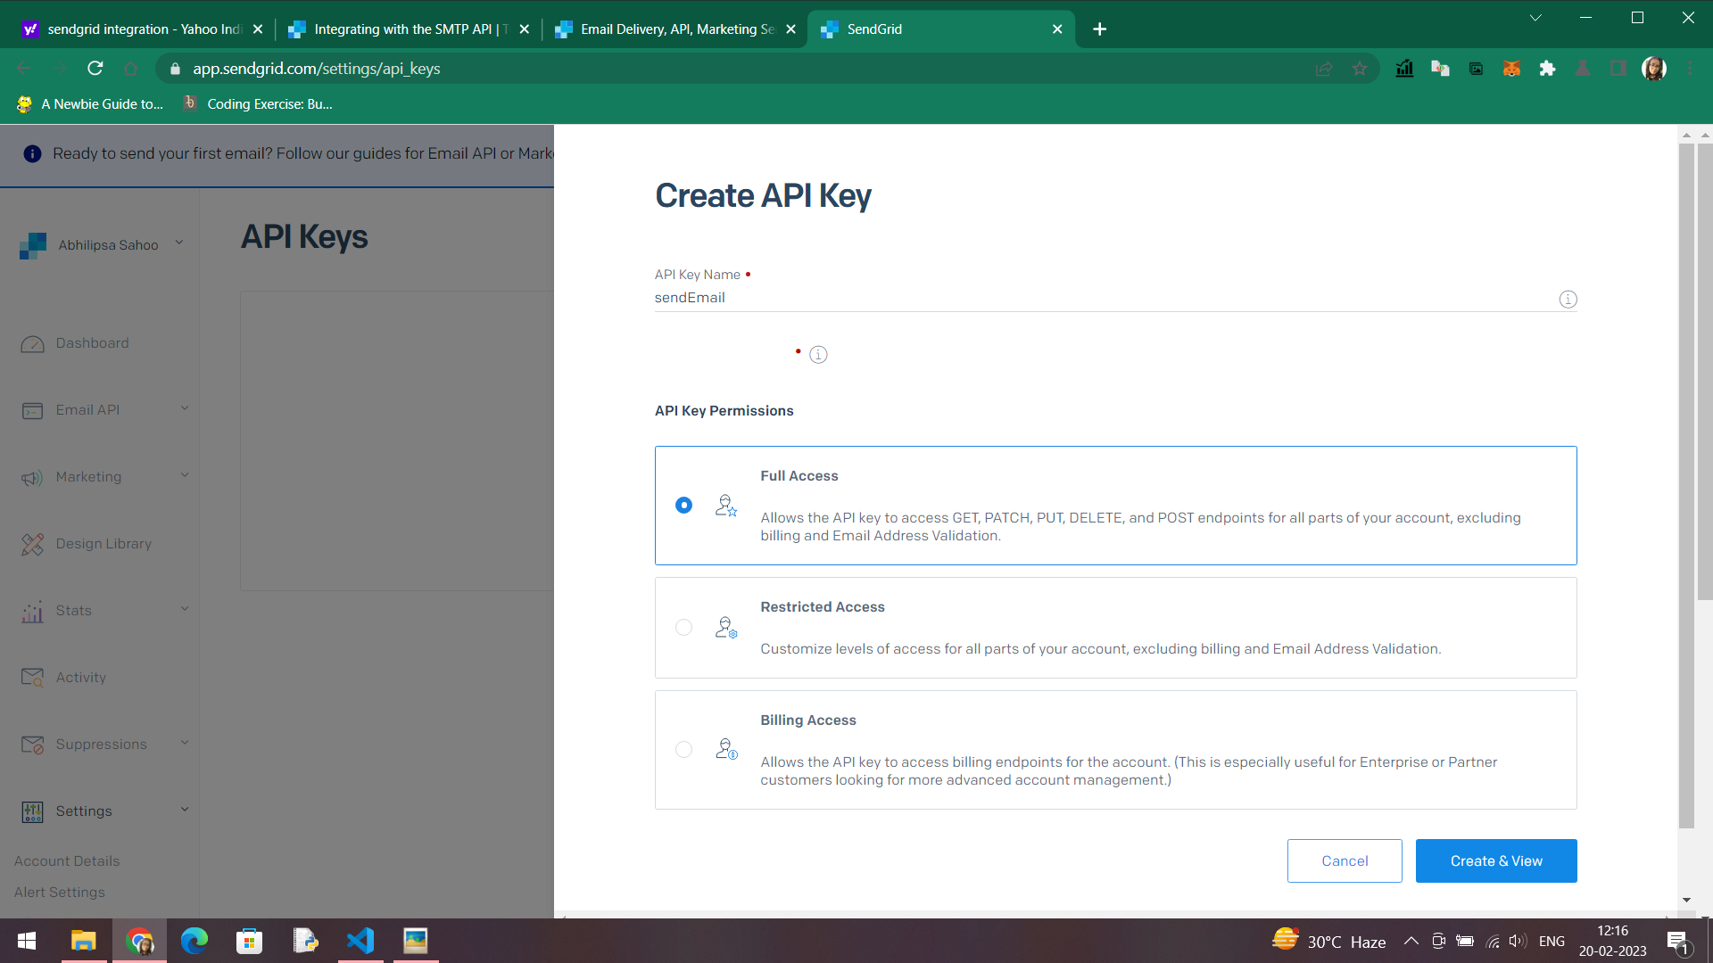Open the tab search dropdown arrow

1535,18
